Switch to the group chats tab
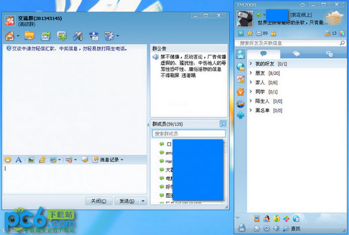Image resolution: width=349 pixels, height=235 pixels. point(296,53)
